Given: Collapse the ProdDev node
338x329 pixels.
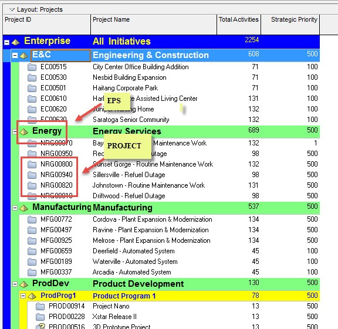Looking at the screenshot, I should [x=15, y=284].
